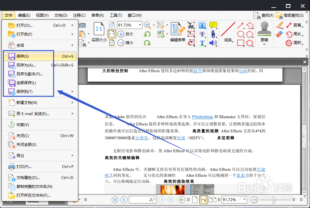310x208 pixels.
Task: Click the Find (查找) button
Action: tap(263, 15)
